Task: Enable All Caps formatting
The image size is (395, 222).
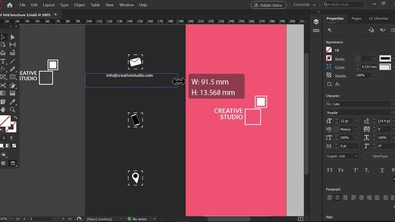Action: (x=330, y=170)
